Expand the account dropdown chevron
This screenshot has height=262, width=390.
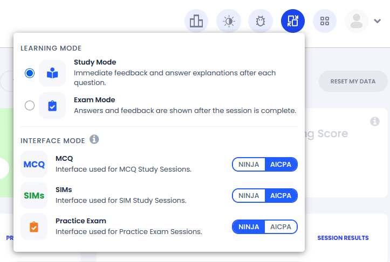[x=377, y=21]
